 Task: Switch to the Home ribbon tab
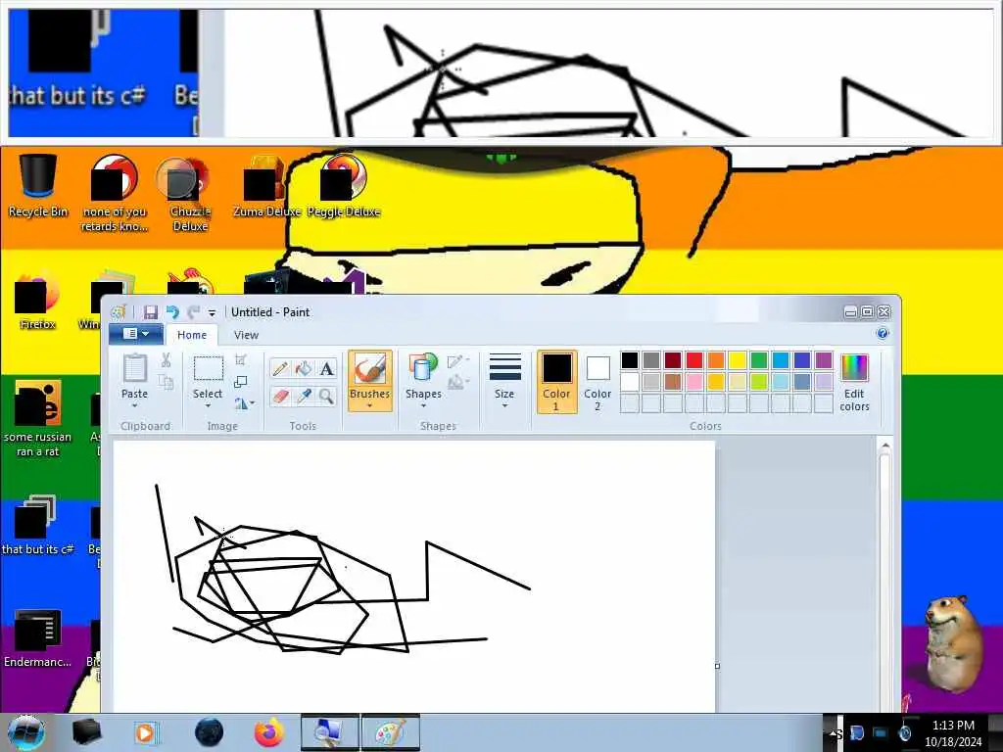pyautogui.click(x=192, y=335)
